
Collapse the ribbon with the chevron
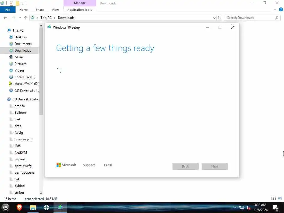coord(275,10)
